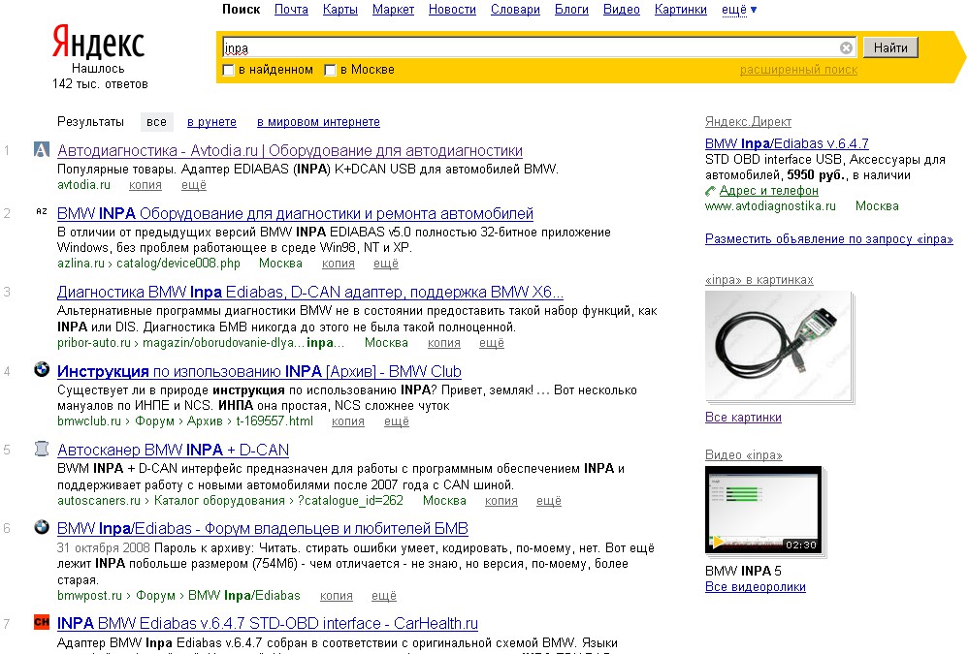Expand 'ещё' under the autoscaners.ru result

[x=549, y=500]
